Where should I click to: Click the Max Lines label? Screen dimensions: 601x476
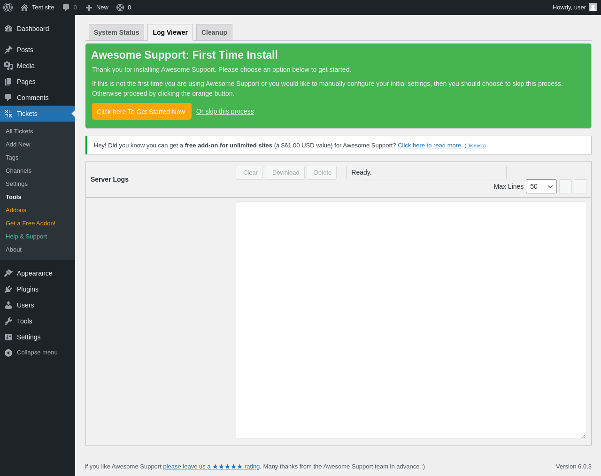(509, 186)
